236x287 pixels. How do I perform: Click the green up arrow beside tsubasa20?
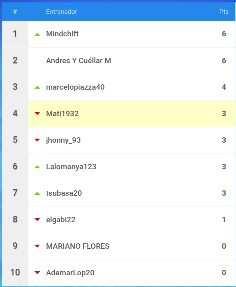37,193
